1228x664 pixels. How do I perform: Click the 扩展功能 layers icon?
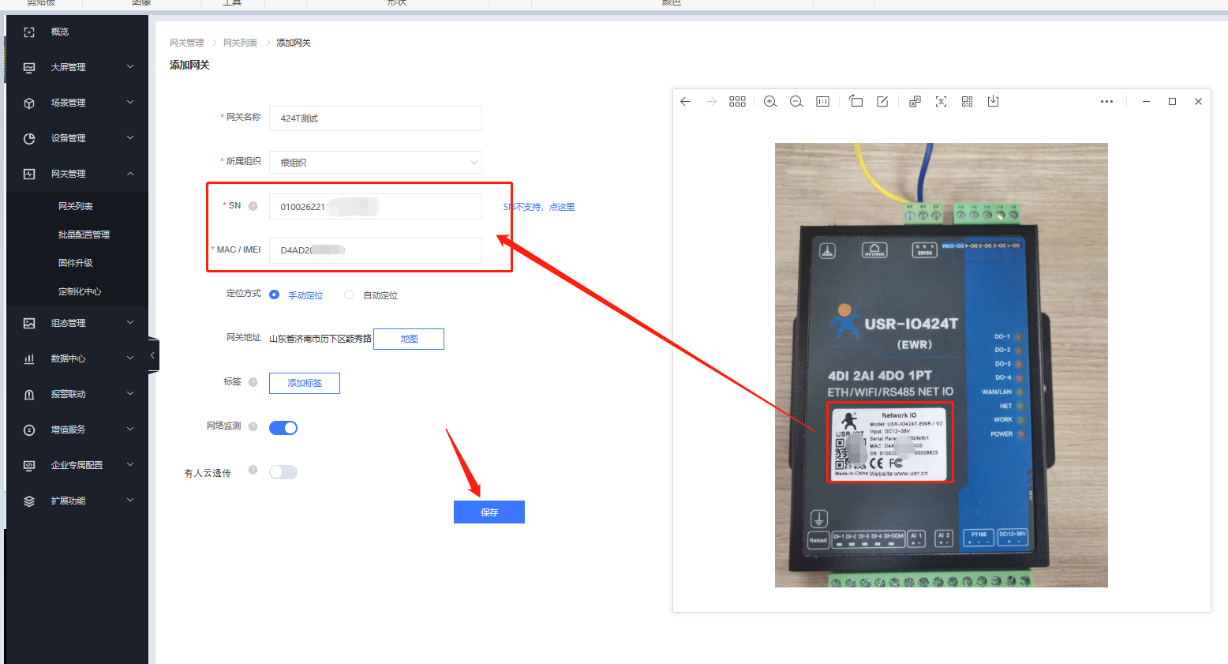pyautogui.click(x=29, y=501)
